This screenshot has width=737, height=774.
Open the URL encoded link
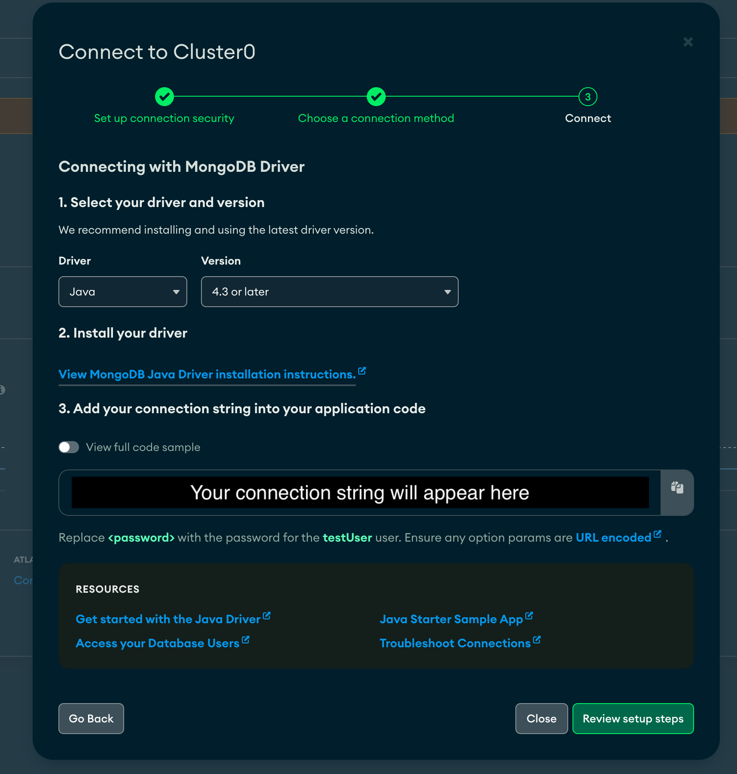click(x=613, y=538)
